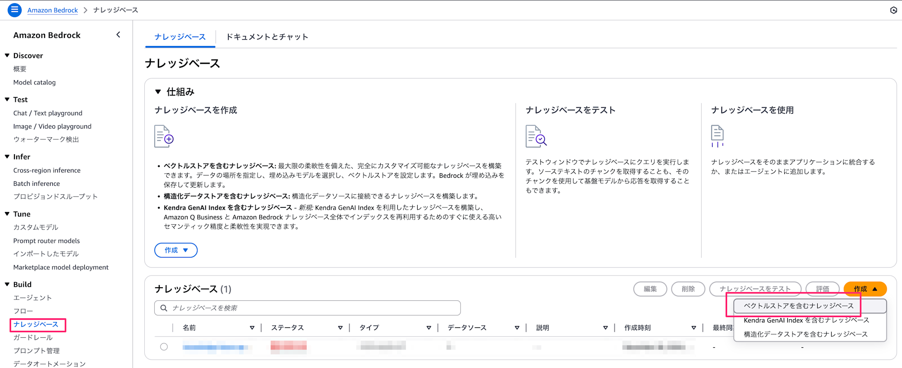Click the ナレッジベースをテスト button
Image resolution: width=902 pixels, height=368 pixels.
coord(755,289)
